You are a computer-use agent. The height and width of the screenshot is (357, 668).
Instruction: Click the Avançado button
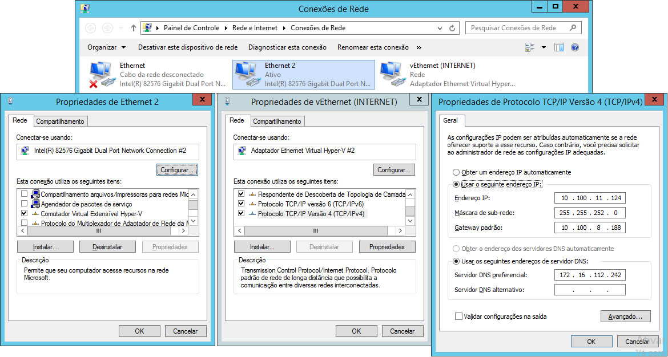625,316
